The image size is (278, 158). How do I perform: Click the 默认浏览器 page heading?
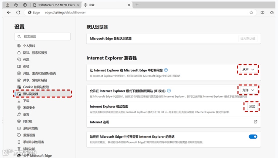point(97,27)
